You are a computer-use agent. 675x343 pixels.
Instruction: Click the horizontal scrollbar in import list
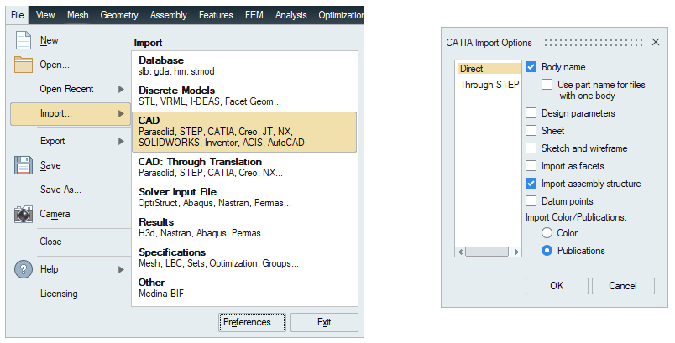pyautogui.click(x=488, y=252)
